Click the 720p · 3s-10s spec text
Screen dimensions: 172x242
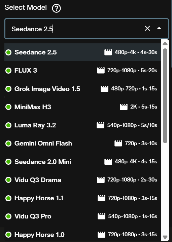coord(141,144)
